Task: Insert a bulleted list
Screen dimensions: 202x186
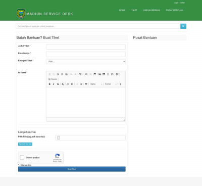Action: (72, 84)
